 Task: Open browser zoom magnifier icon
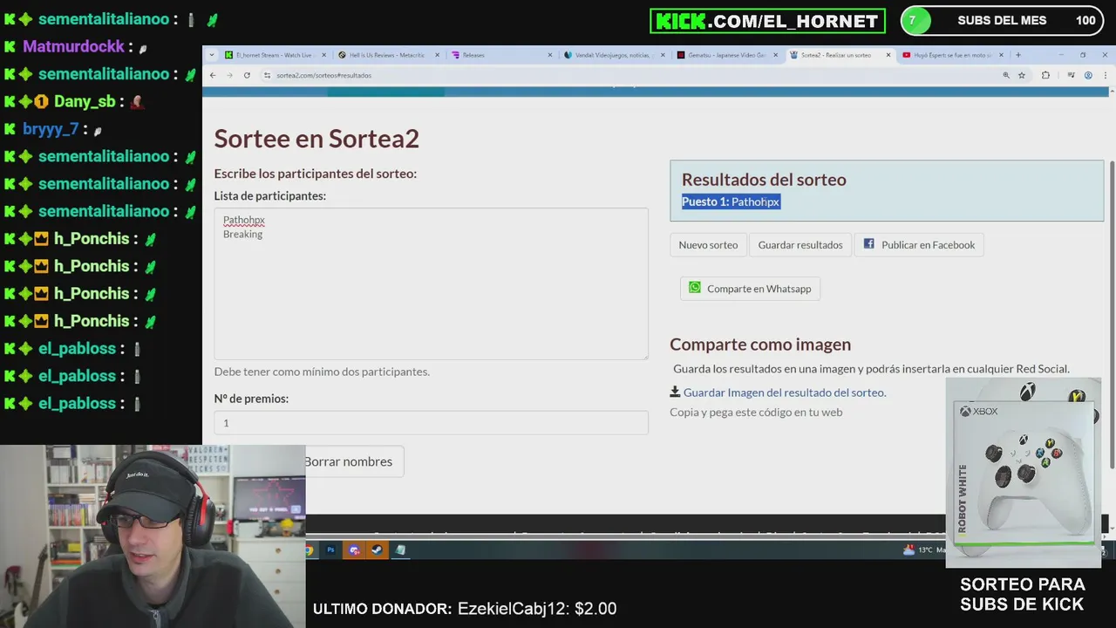[x=1006, y=75]
